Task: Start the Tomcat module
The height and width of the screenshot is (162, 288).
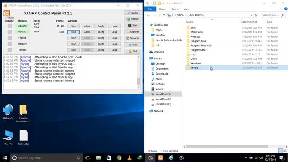Action: coord(73,50)
